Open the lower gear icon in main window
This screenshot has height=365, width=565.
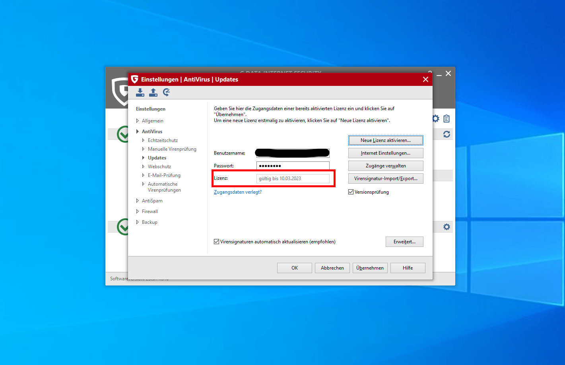(447, 227)
